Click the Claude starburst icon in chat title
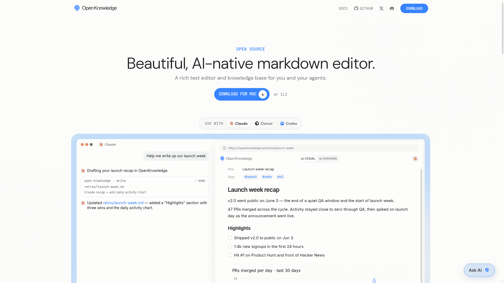 [x=101, y=145]
